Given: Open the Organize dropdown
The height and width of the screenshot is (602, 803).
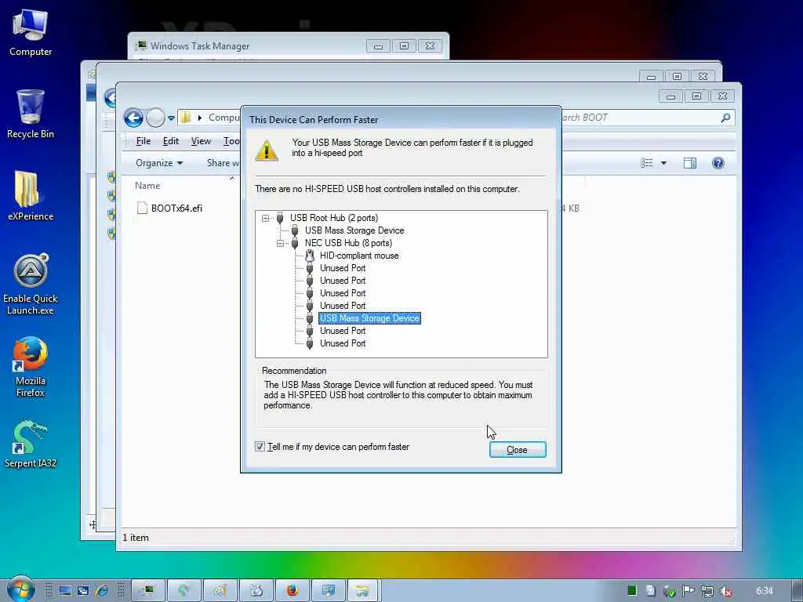Looking at the screenshot, I should (x=158, y=163).
